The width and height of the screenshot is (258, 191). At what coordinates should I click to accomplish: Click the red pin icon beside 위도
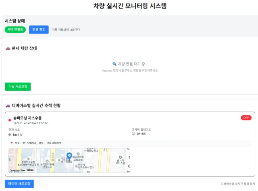[x=12, y=143]
